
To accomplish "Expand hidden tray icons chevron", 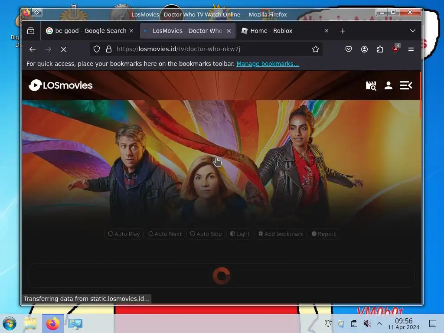I will 379,323.
